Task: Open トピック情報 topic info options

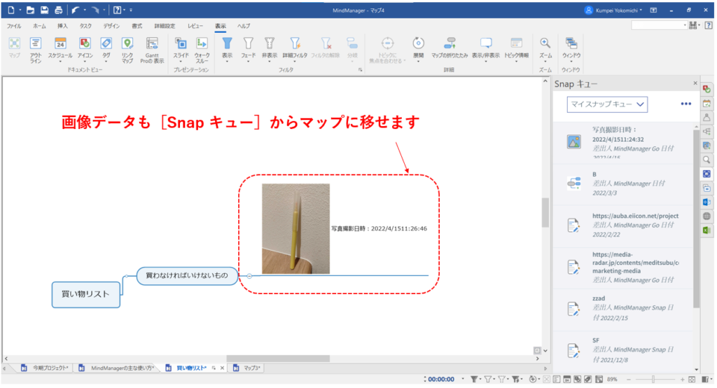Action: point(516,48)
